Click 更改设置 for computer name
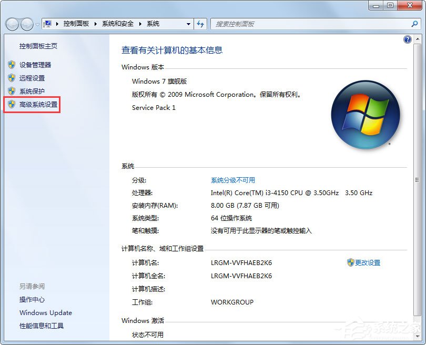This screenshot has width=426, height=345. [368, 262]
